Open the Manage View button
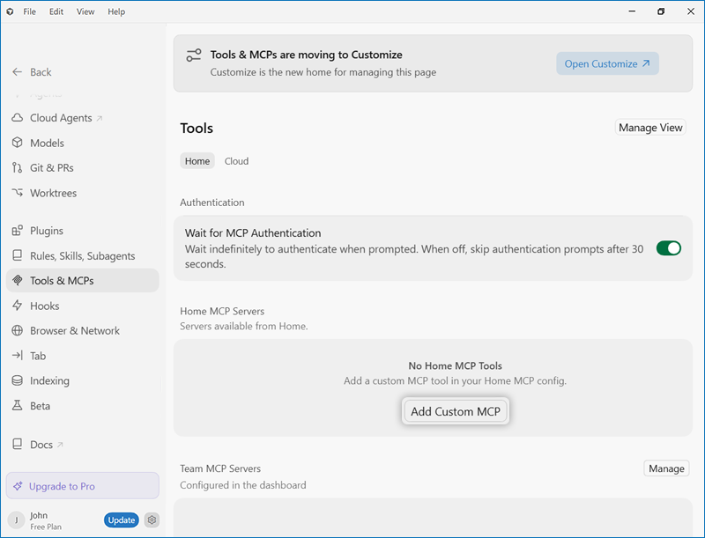This screenshot has width=705, height=538. pos(650,128)
